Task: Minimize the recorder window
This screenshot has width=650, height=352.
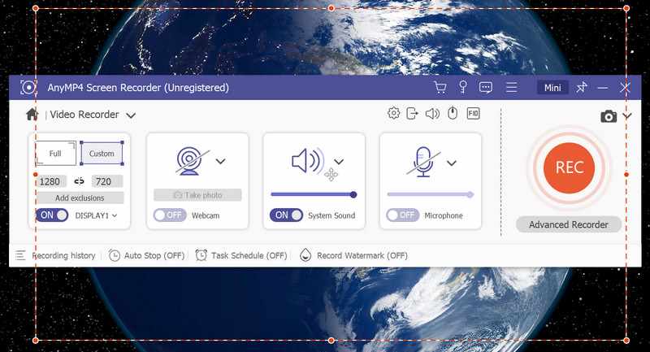Action: tap(603, 88)
